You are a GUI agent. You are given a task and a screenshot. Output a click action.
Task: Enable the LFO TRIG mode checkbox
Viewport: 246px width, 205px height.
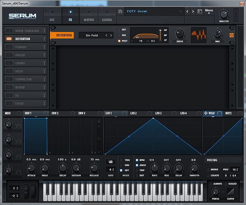pyautogui.click(x=121, y=160)
